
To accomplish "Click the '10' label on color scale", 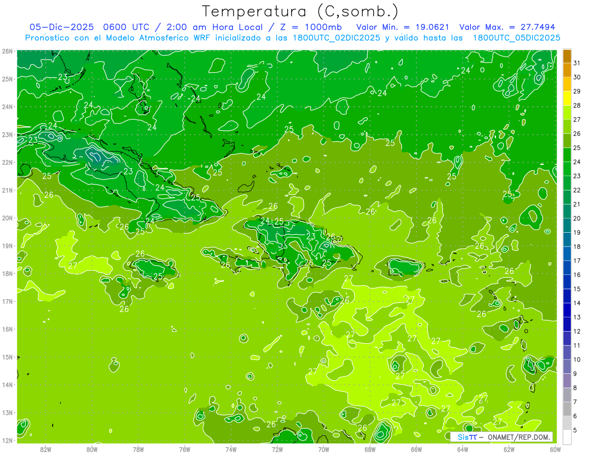I will click(577, 360).
